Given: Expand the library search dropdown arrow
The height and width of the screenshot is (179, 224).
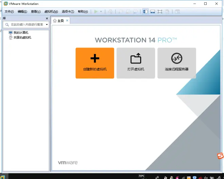Looking at the screenshot, I should click(47, 24).
